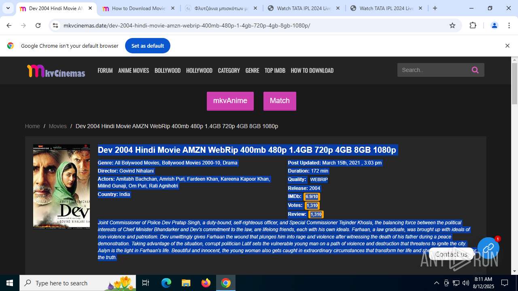Click the Chrome taskbar icon
Viewport: 518px width, 291px height.
click(226, 283)
